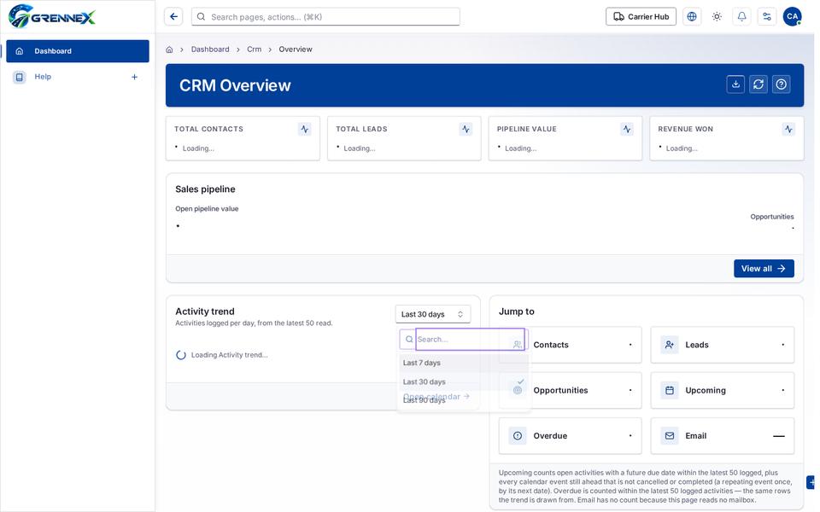Screen dimensions: 820x512
Task: Click the home icon in the breadcrumb
Action: coord(169,49)
